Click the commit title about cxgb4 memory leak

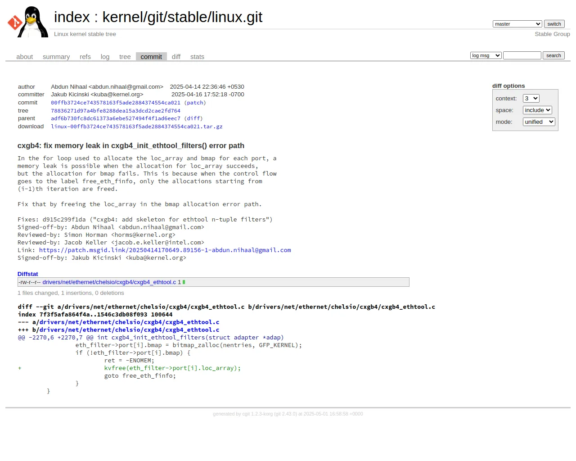[x=131, y=146]
